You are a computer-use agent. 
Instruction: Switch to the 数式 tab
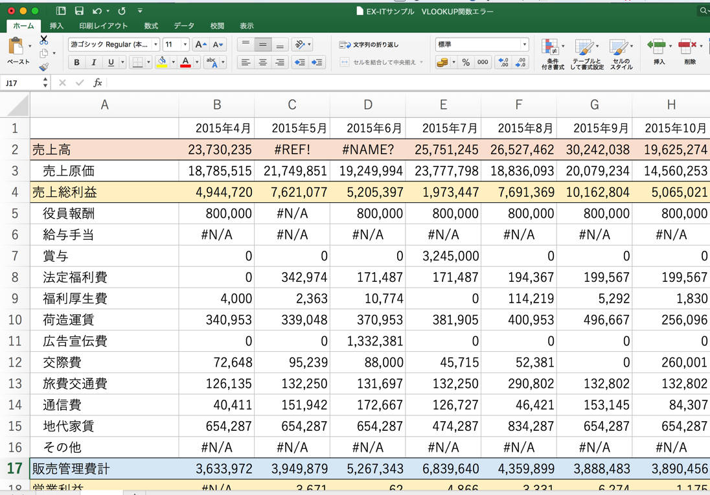point(151,26)
